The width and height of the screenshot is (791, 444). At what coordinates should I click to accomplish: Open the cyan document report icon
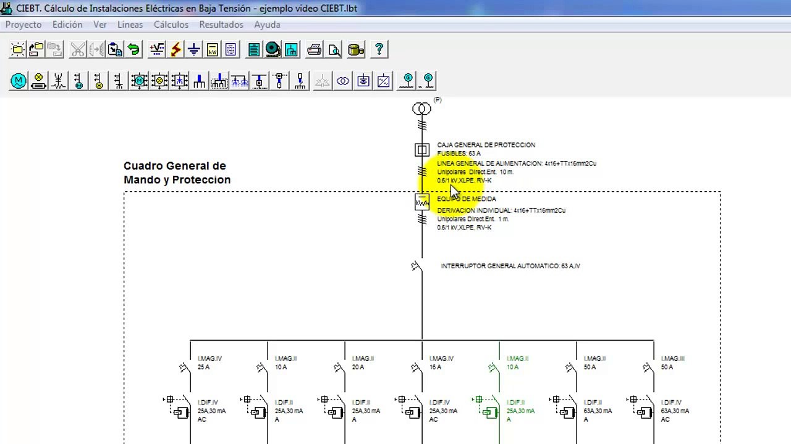pyautogui.click(x=254, y=49)
